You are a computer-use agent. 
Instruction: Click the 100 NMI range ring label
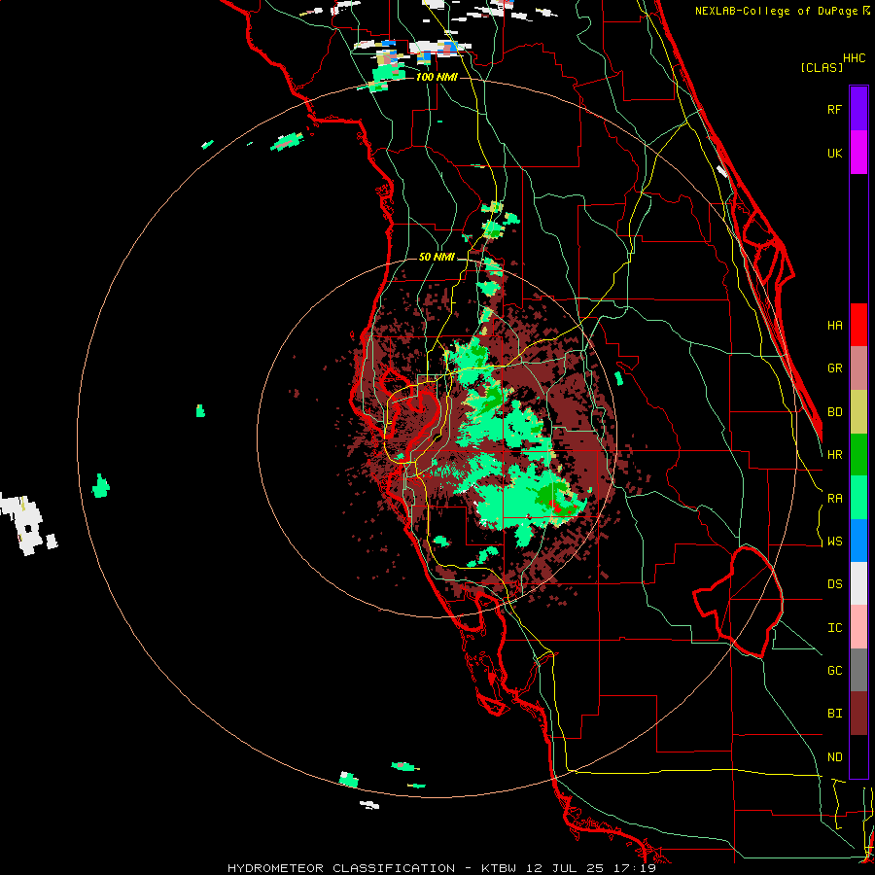coord(437,77)
